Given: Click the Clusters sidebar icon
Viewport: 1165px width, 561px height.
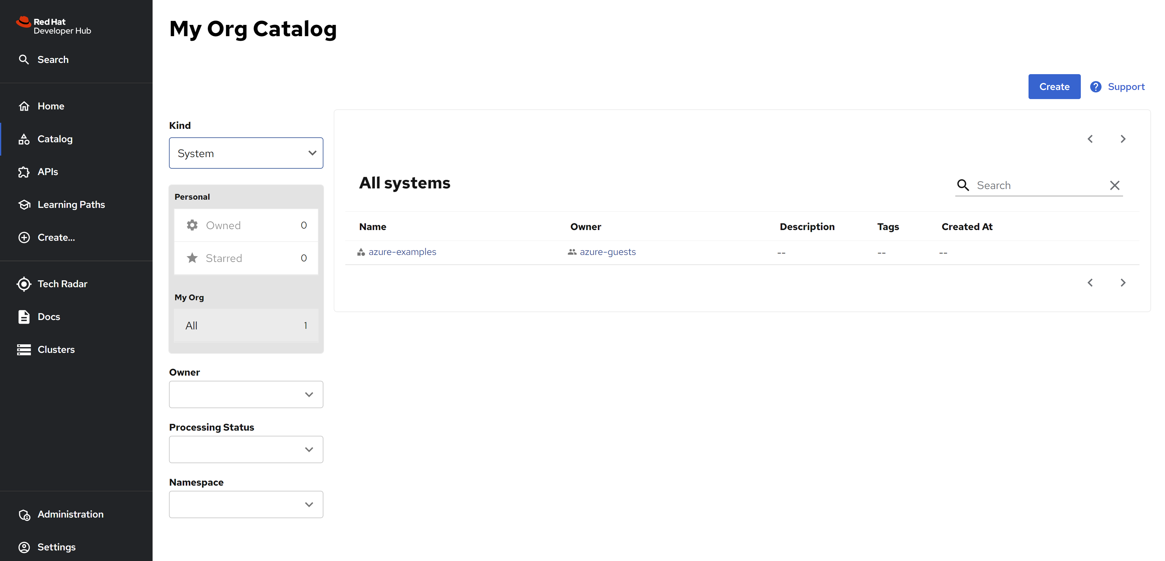Looking at the screenshot, I should (24, 349).
